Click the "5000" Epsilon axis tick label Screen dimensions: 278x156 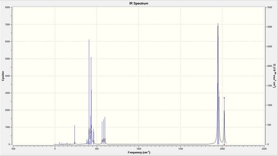8,59
